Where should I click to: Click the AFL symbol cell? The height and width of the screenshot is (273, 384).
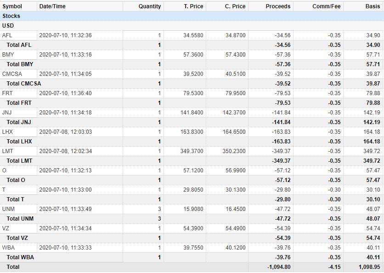point(7,35)
